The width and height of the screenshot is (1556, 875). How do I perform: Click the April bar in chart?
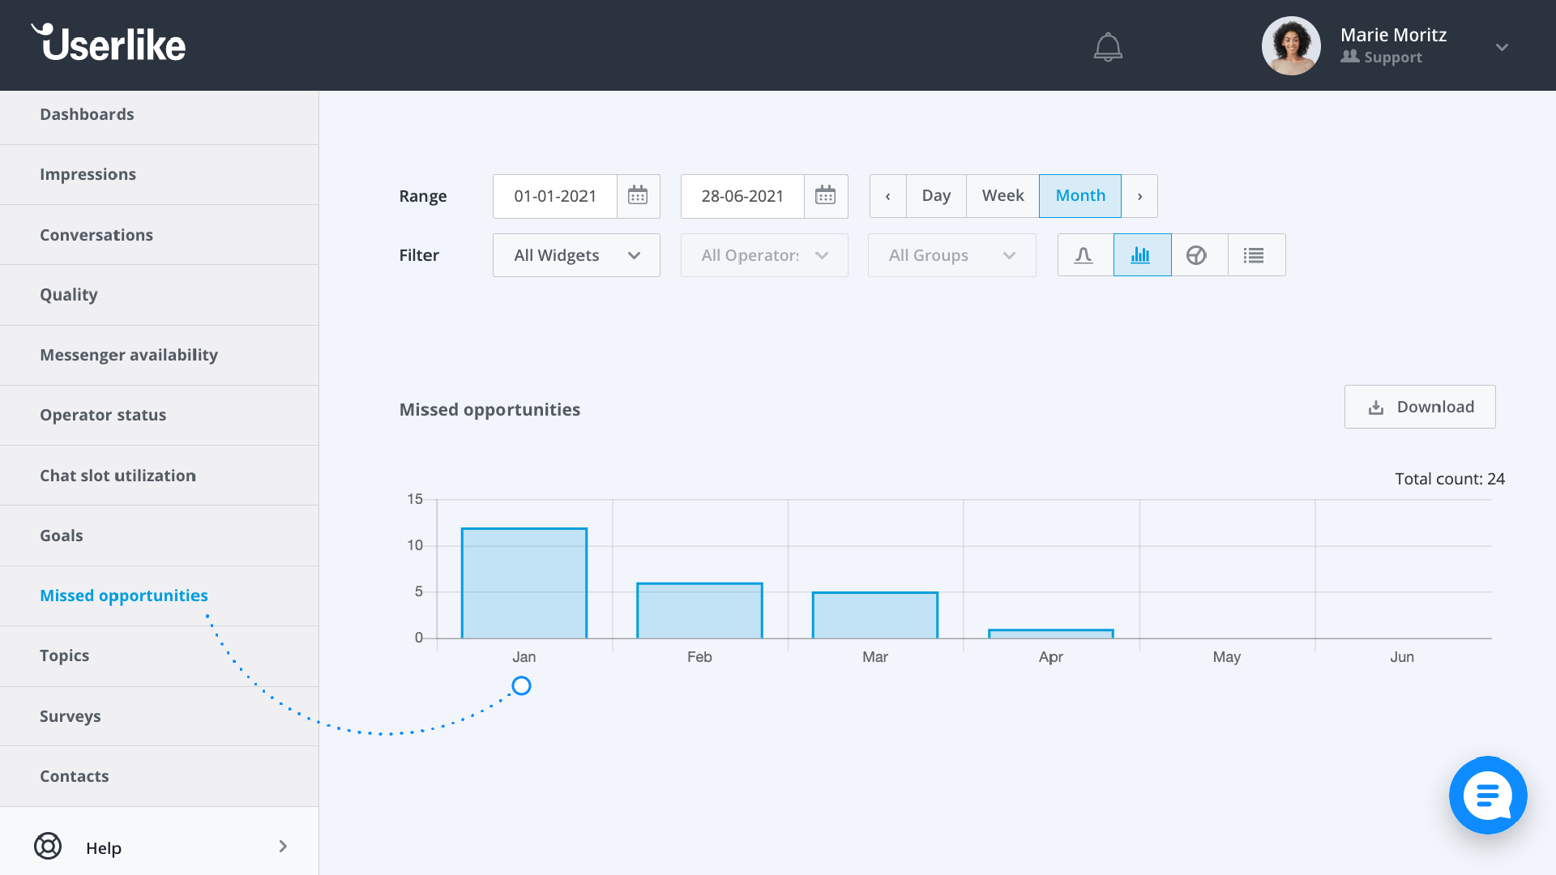[1051, 634]
